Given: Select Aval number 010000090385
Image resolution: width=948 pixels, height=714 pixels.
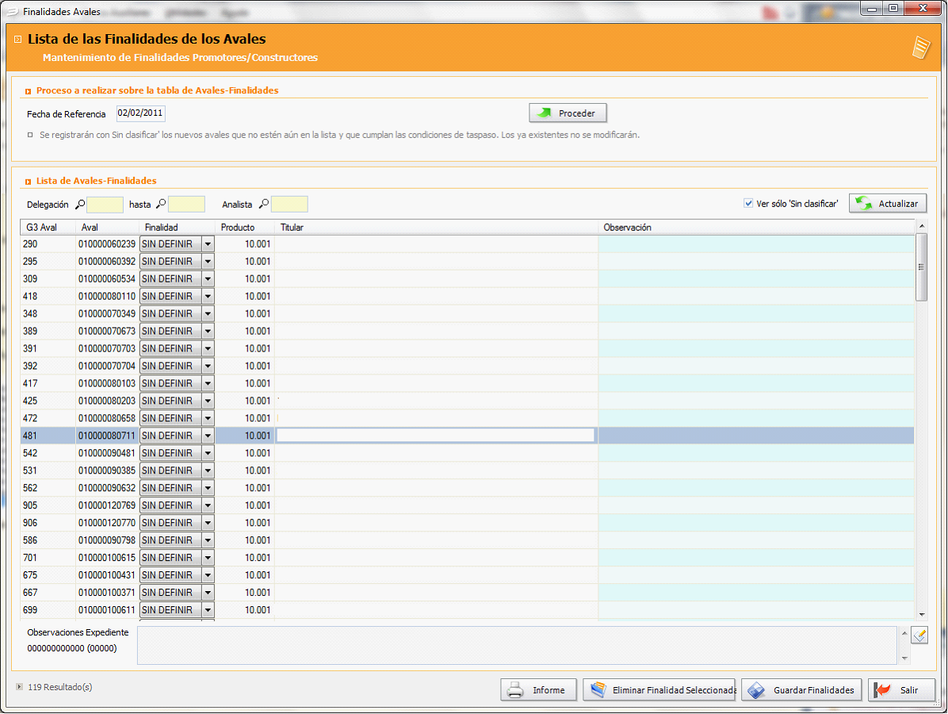Looking at the screenshot, I should [x=107, y=470].
